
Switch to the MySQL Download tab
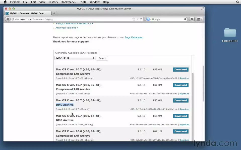point(28,13)
